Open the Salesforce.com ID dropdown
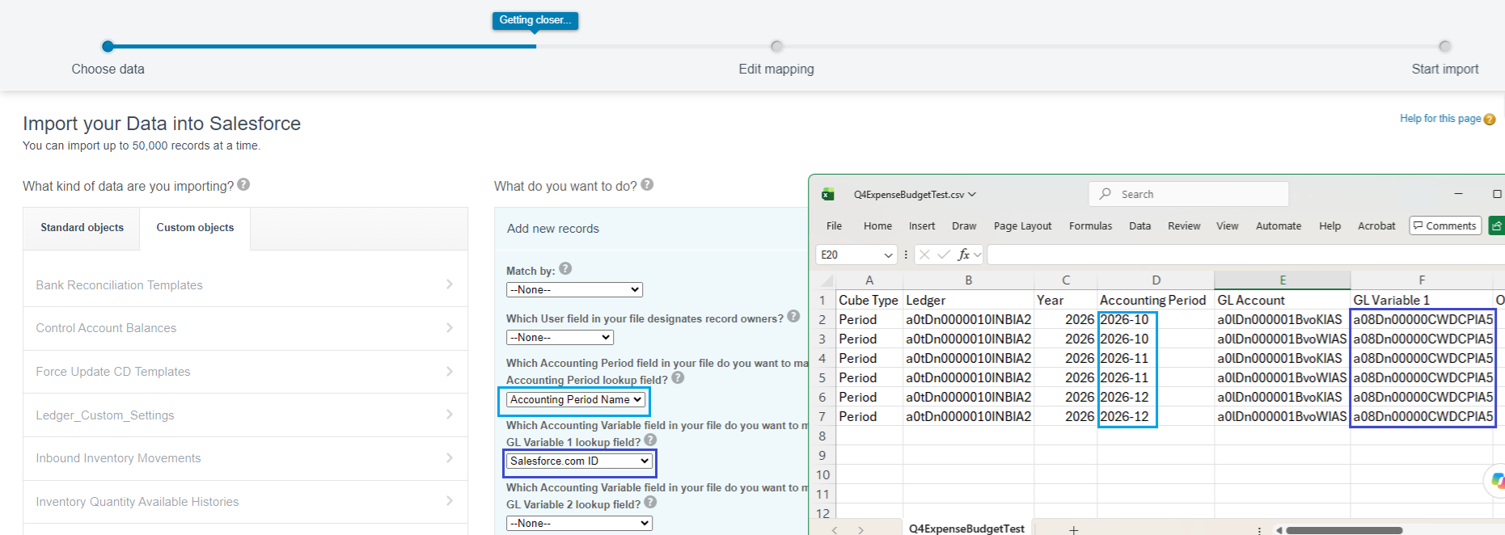This screenshot has height=535, width=1505. [579, 461]
